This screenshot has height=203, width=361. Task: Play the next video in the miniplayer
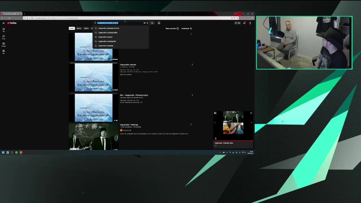(x=251, y=122)
